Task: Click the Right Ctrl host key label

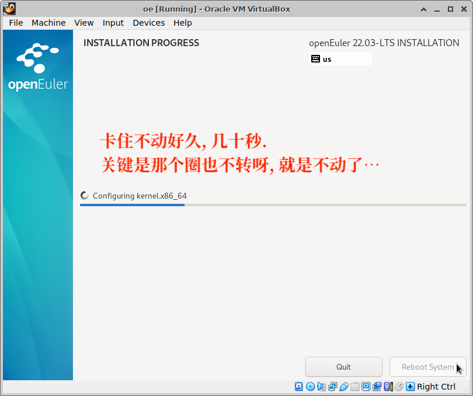Action: pyautogui.click(x=436, y=387)
